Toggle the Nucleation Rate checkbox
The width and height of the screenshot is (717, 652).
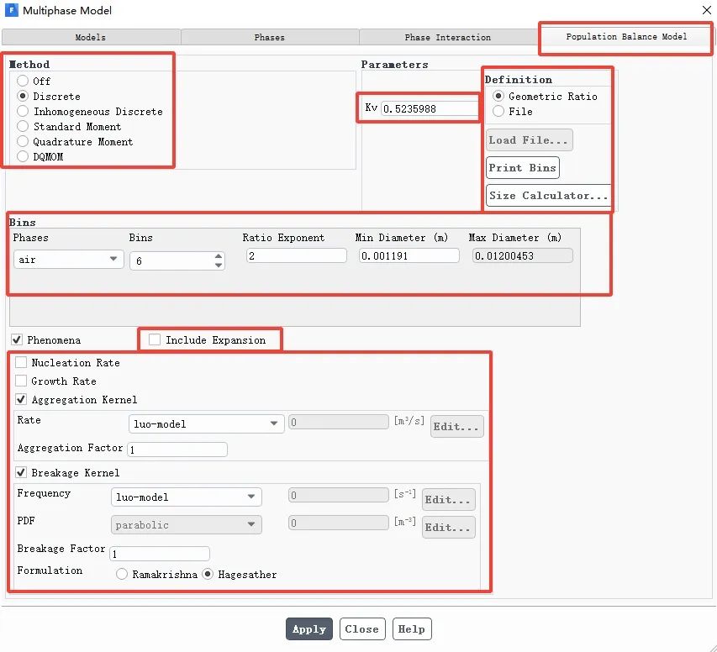point(21,363)
